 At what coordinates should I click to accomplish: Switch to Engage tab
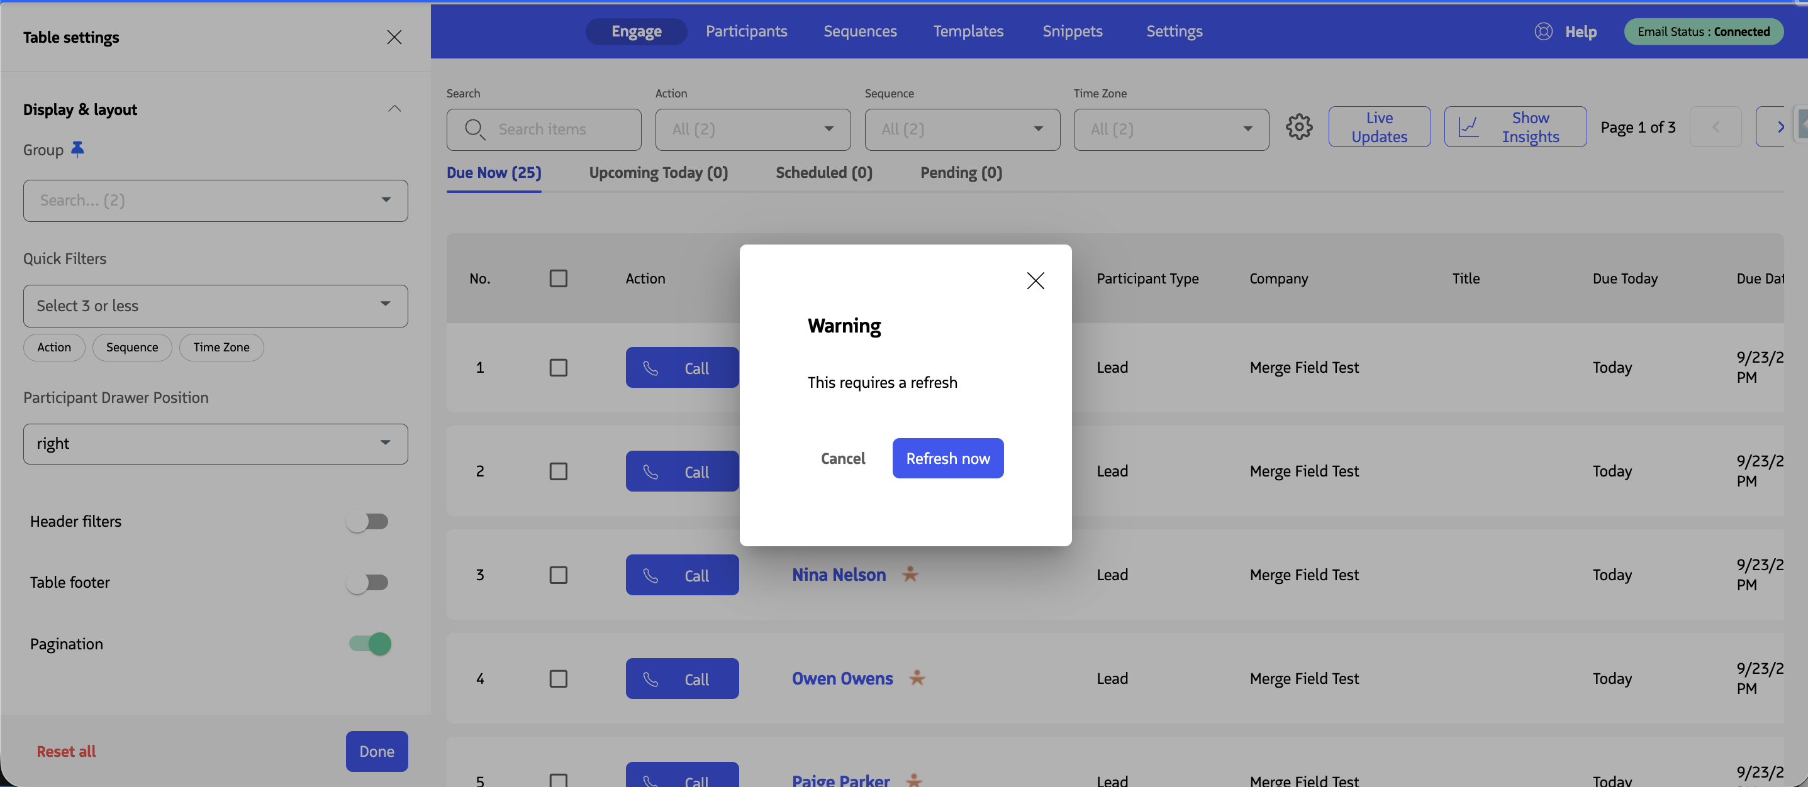click(636, 31)
